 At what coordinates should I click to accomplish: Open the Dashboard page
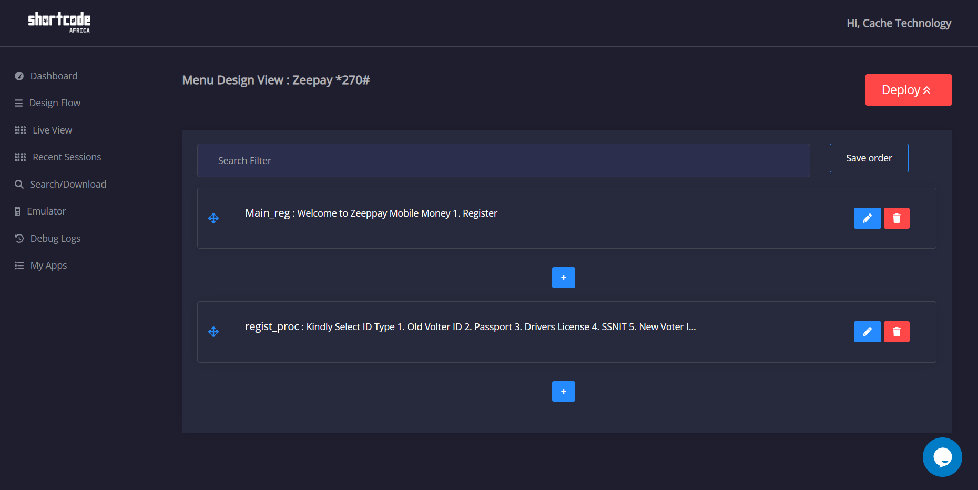(x=54, y=76)
